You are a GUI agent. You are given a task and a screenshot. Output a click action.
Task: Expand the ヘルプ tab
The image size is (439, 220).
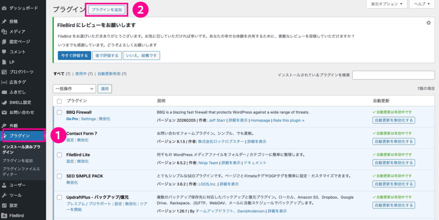coord(422,4)
